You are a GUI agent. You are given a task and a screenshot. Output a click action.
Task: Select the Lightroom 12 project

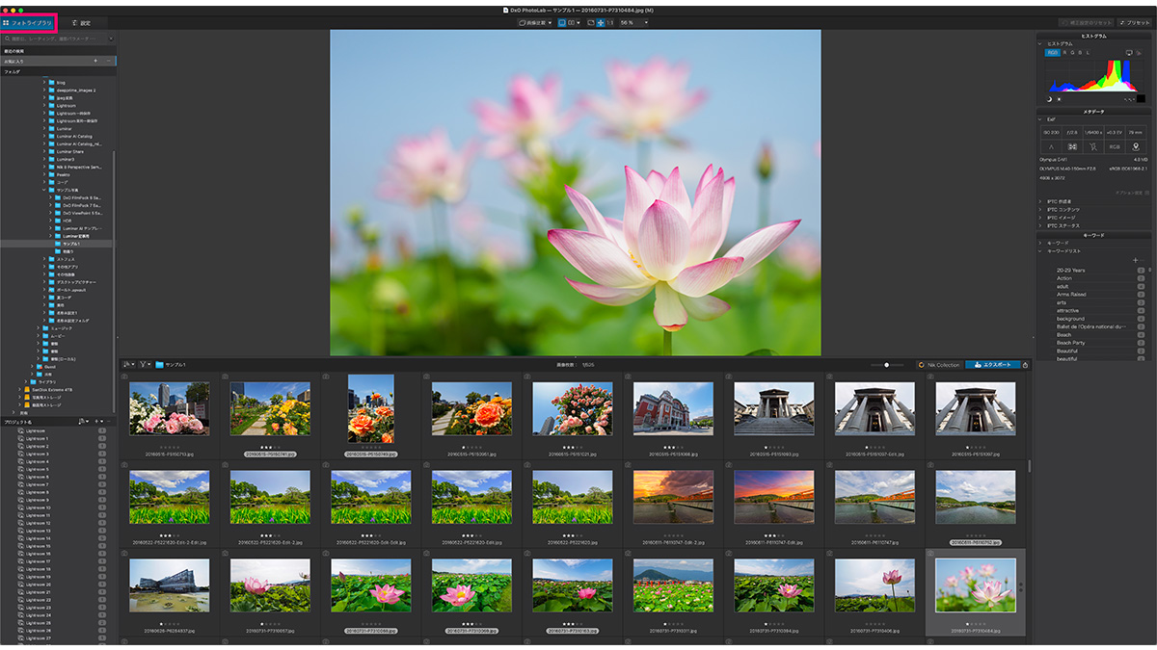point(38,523)
